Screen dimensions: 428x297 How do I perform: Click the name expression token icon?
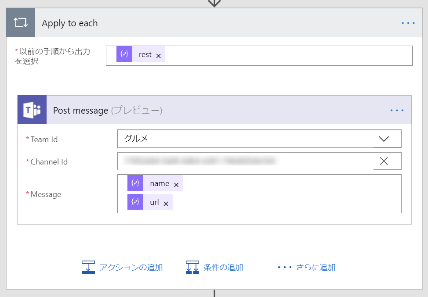coord(135,183)
